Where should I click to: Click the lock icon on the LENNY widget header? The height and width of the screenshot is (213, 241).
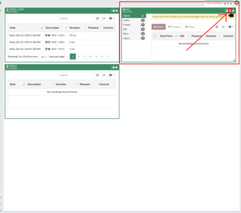[x=114, y=67]
